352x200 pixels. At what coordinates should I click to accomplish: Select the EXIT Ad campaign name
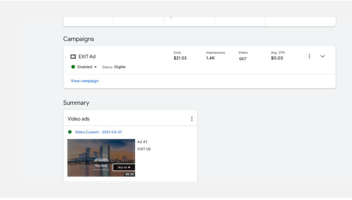[x=87, y=57]
